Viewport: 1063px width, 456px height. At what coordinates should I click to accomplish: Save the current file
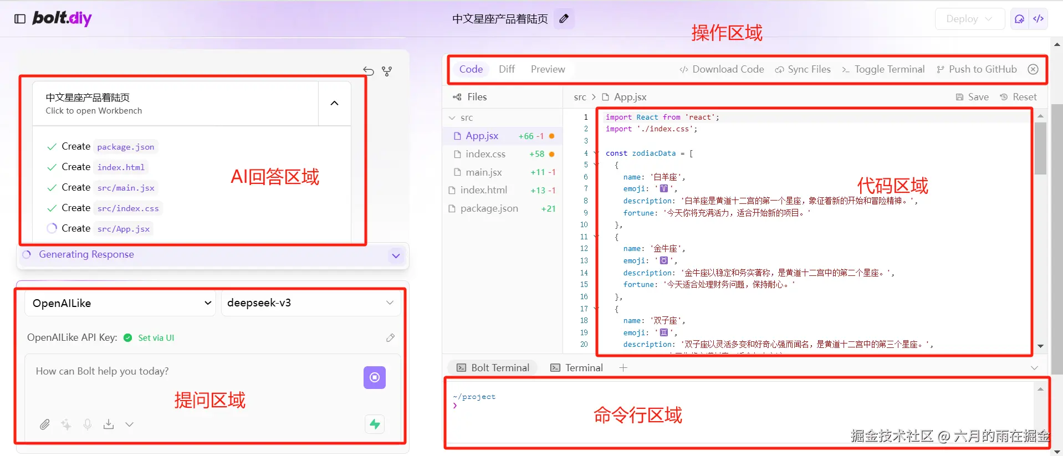972,97
